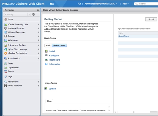Click the Events icon

pos(5,71)
